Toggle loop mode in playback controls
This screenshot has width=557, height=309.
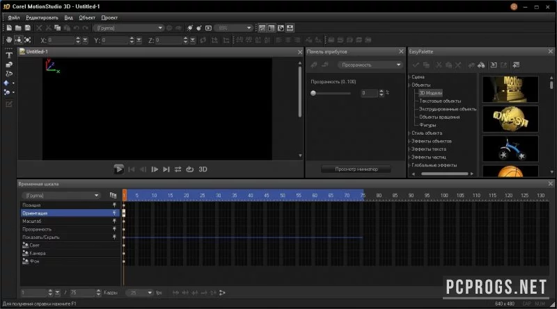coord(178,169)
